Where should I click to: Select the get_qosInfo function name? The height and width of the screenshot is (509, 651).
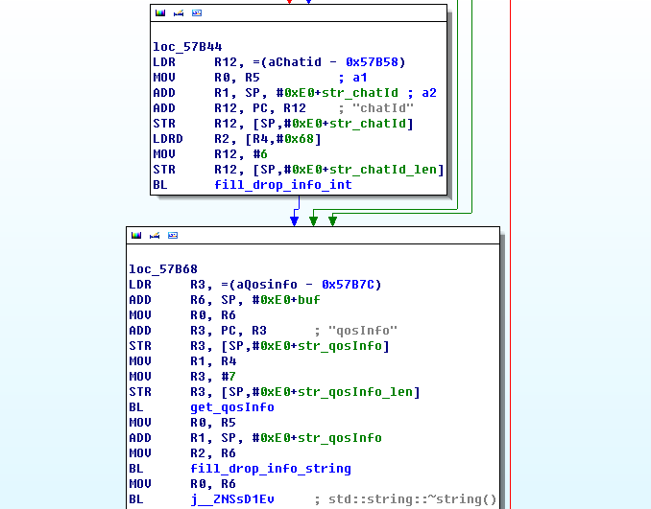coord(231,407)
